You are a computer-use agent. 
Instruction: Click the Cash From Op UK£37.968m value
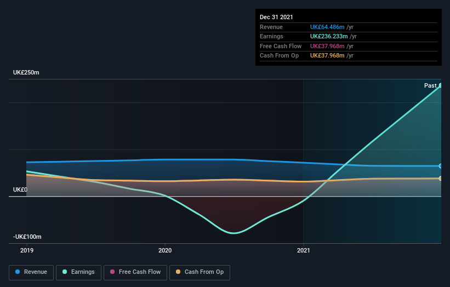pyautogui.click(x=327, y=56)
